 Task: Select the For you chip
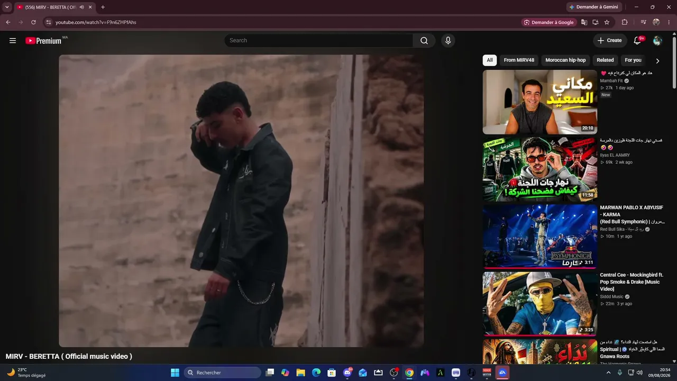633,60
